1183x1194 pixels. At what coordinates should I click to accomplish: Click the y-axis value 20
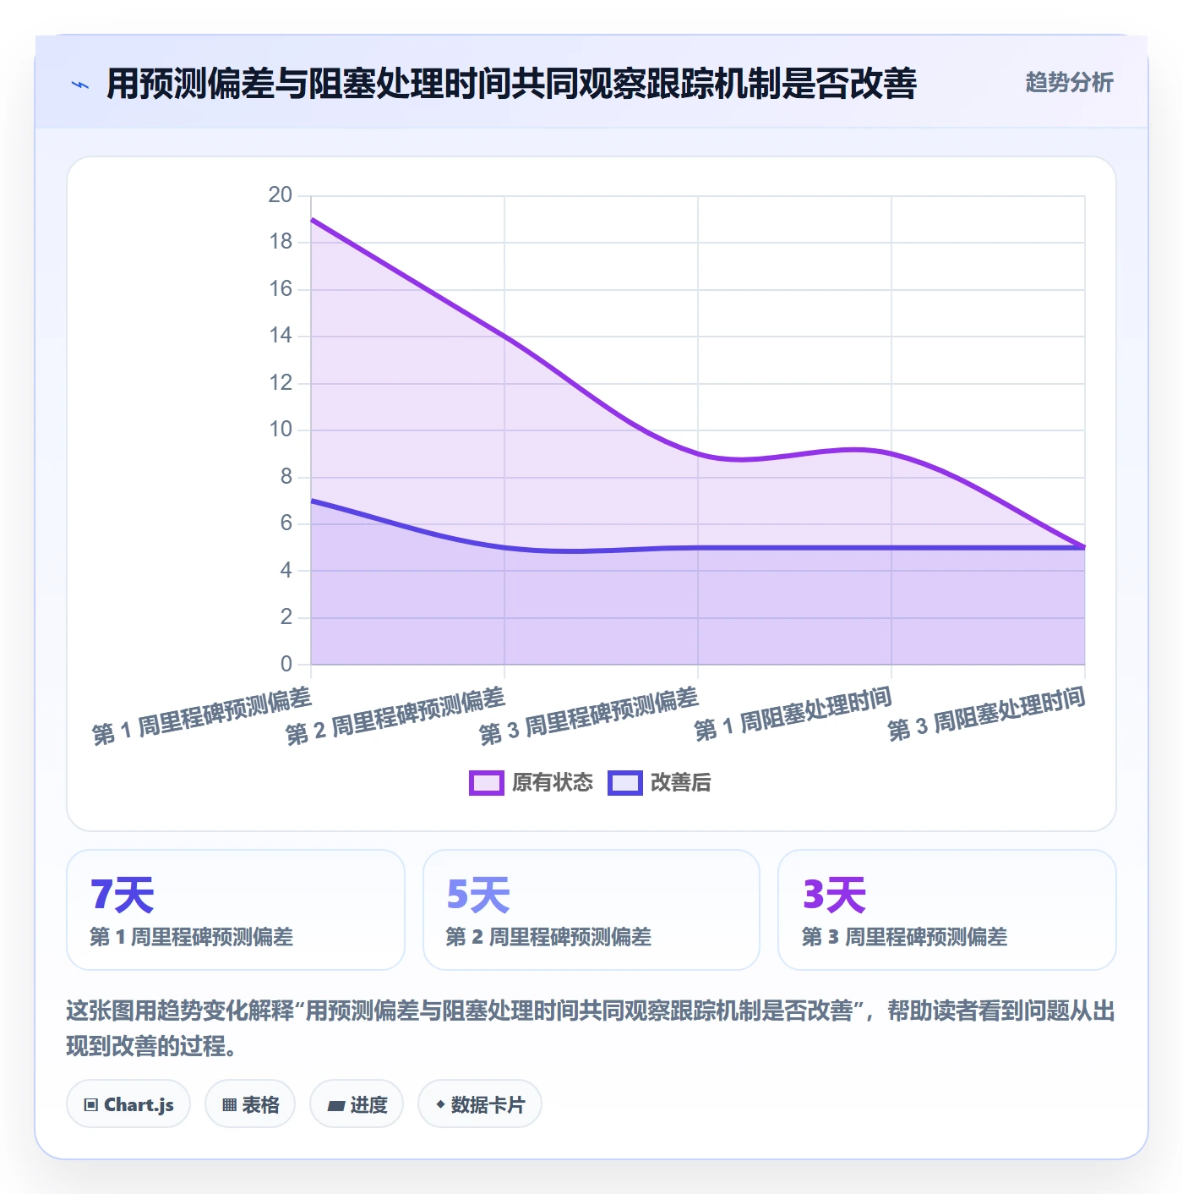[281, 195]
